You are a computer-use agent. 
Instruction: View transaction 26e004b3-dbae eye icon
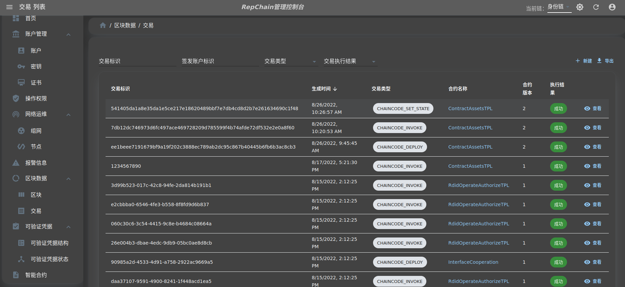(x=587, y=243)
